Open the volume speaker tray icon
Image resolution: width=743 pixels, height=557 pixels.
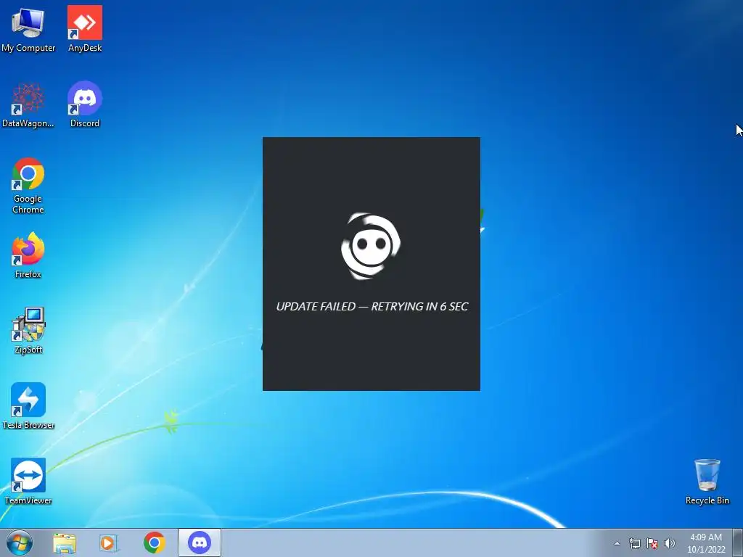tap(669, 543)
